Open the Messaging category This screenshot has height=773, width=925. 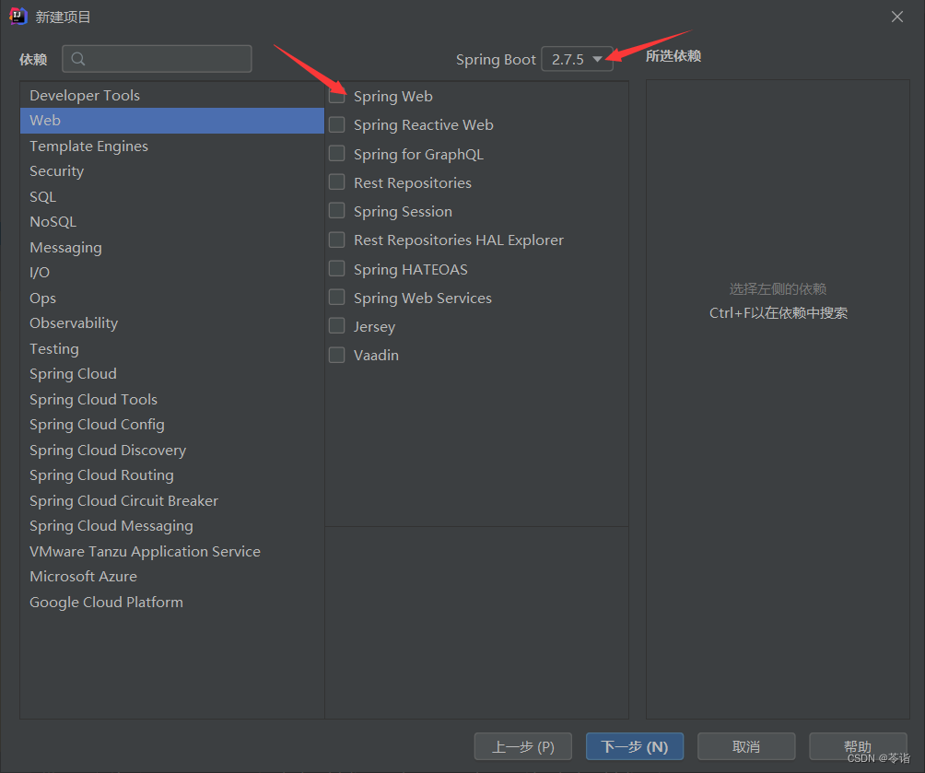click(172, 247)
